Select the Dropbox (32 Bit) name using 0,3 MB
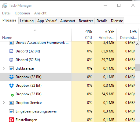 (x=28, y=86)
